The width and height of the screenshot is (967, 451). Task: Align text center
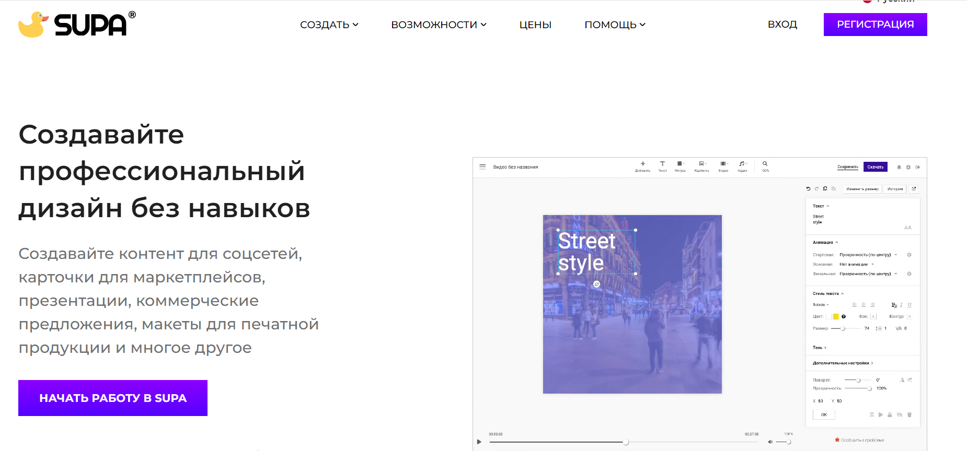click(864, 305)
